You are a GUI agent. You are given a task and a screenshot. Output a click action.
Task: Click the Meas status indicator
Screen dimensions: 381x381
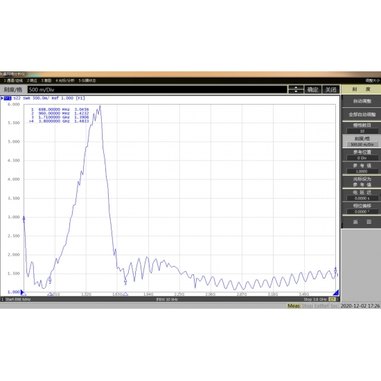coord(294,305)
